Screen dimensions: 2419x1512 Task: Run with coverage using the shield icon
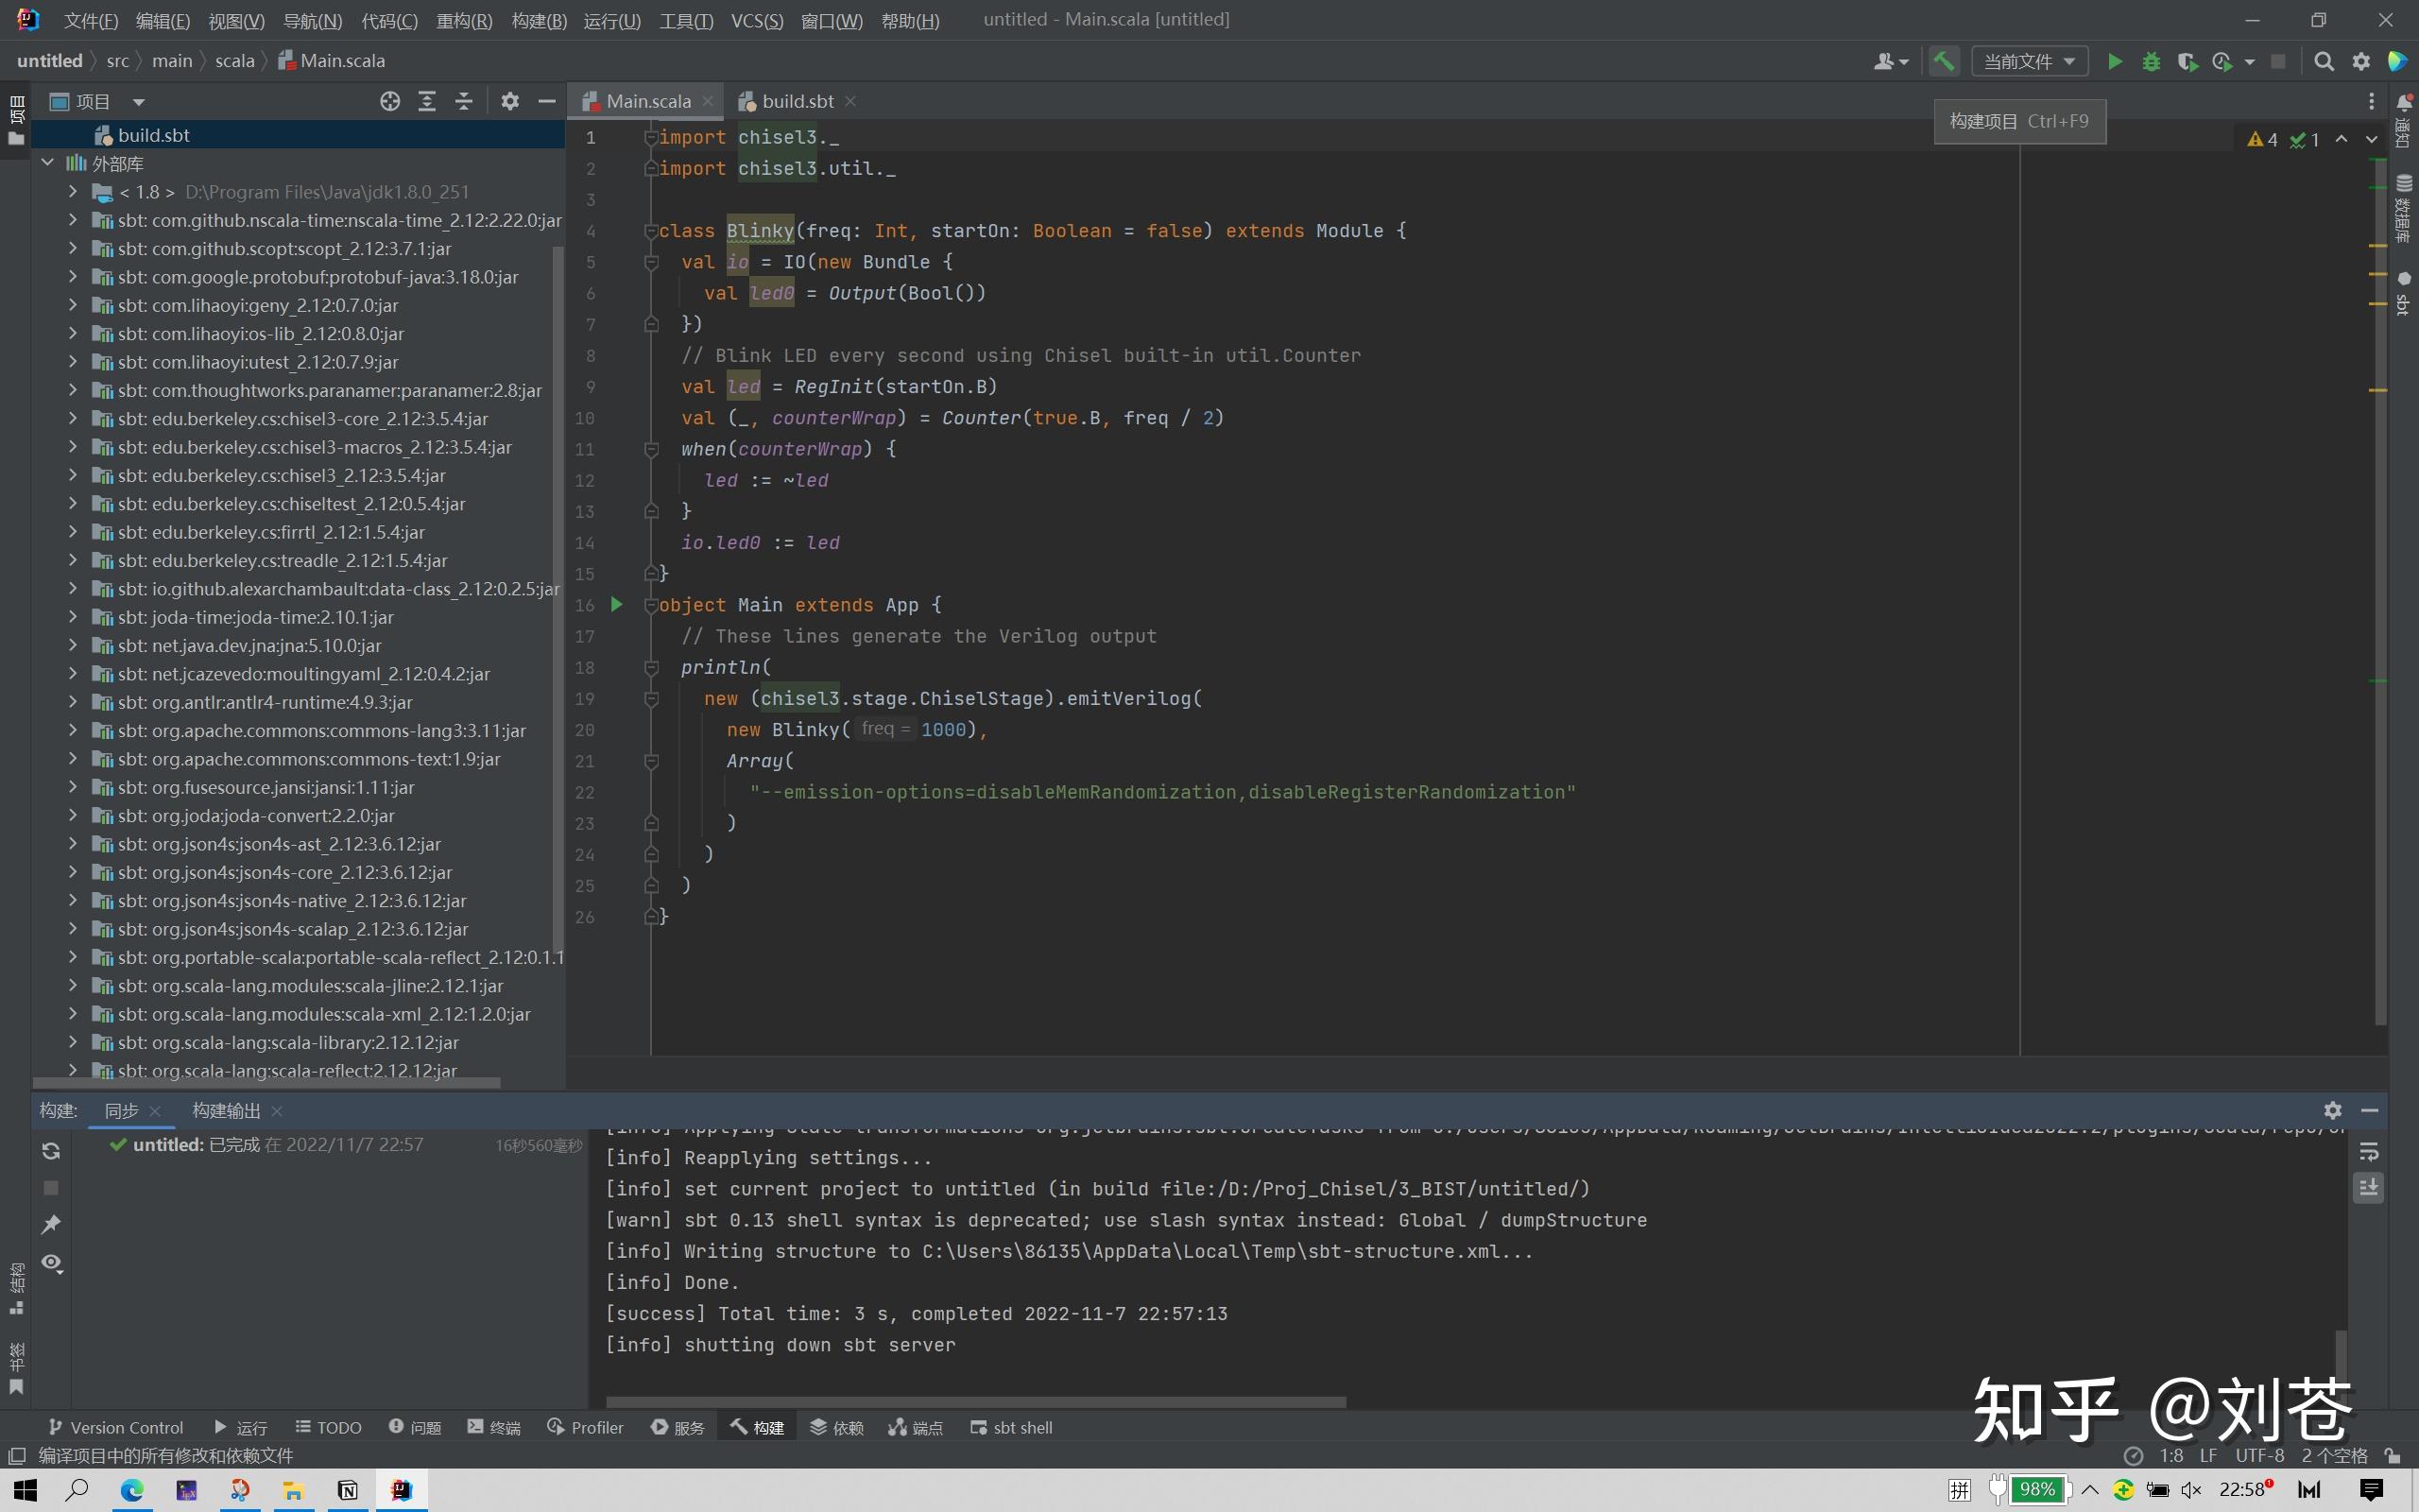point(2189,61)
